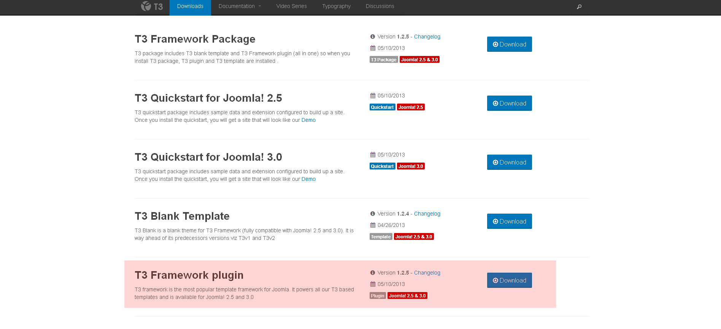
Task: Open the Video Series menu item
Action: (291, 6)
